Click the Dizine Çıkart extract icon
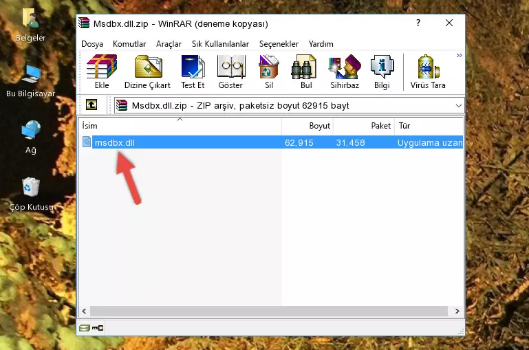 [147, 72]
